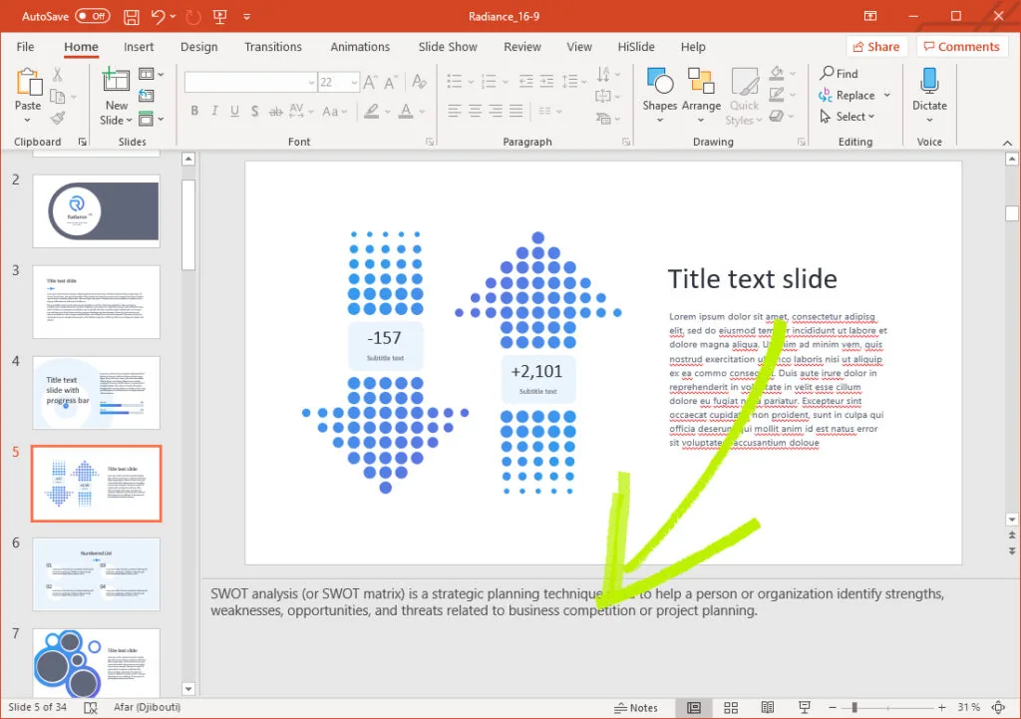
Task: Open the Font size dropdown
Action: 354,82
